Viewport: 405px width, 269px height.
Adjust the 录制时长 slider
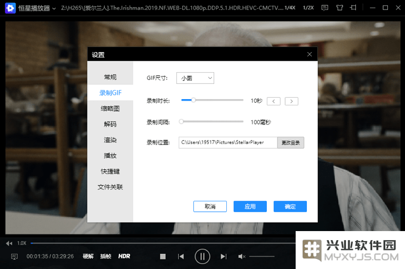pyautogui.click(x=212, y=100)
